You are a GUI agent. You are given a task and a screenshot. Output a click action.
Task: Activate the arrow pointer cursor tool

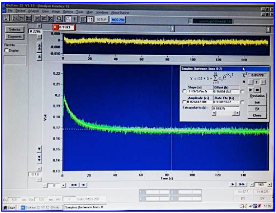pyautogui.click(x=68, y=19)
